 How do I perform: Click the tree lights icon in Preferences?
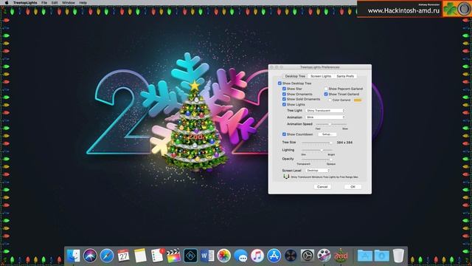(286, 177)
